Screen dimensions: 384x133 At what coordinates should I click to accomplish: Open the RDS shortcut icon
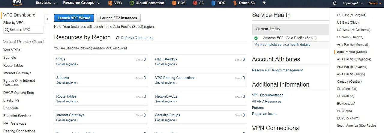coord(213,3)
